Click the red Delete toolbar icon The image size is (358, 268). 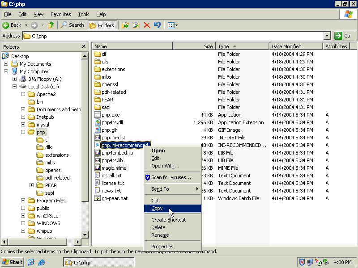(147, 25)
